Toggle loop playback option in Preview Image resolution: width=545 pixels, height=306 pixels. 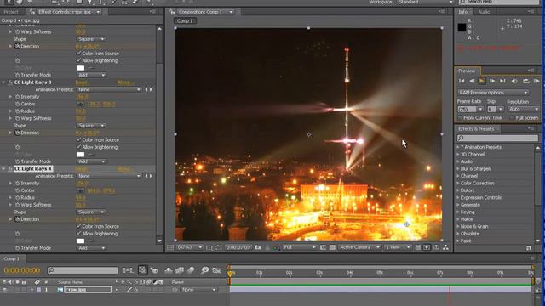(x=526, y=81)
